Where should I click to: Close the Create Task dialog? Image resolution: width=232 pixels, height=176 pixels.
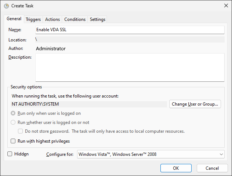225,6
